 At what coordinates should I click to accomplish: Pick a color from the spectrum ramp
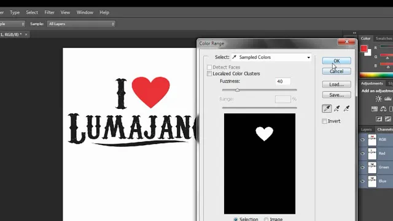[376, 75]
